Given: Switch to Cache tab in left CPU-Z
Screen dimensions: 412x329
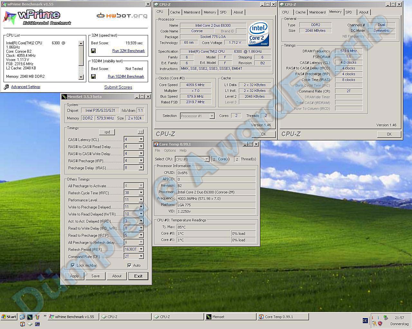Looking at the screenshot, I should (175, 12).
